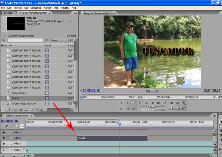222x157 pixels.
Task: Click the timeline zoom slider
Action: click(13, 156)
